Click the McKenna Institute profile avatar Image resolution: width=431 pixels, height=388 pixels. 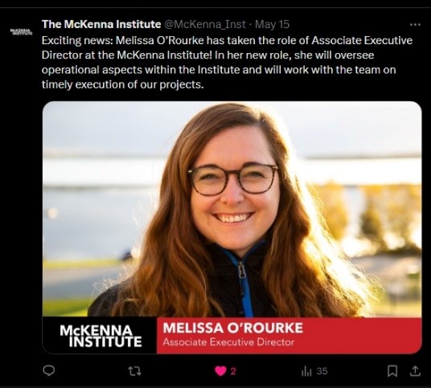click(x=21, y=31)
